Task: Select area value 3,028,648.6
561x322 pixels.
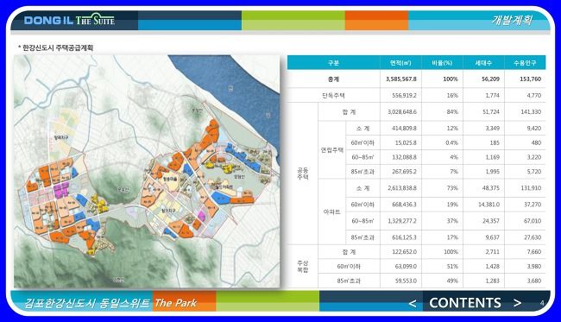Action: [x=402, y=112]
